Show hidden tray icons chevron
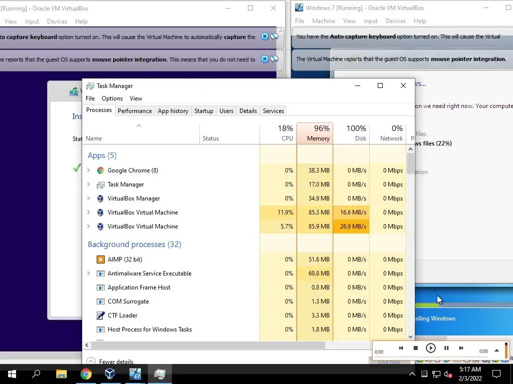This screenshot has width=513, height=384. [412, 374]
